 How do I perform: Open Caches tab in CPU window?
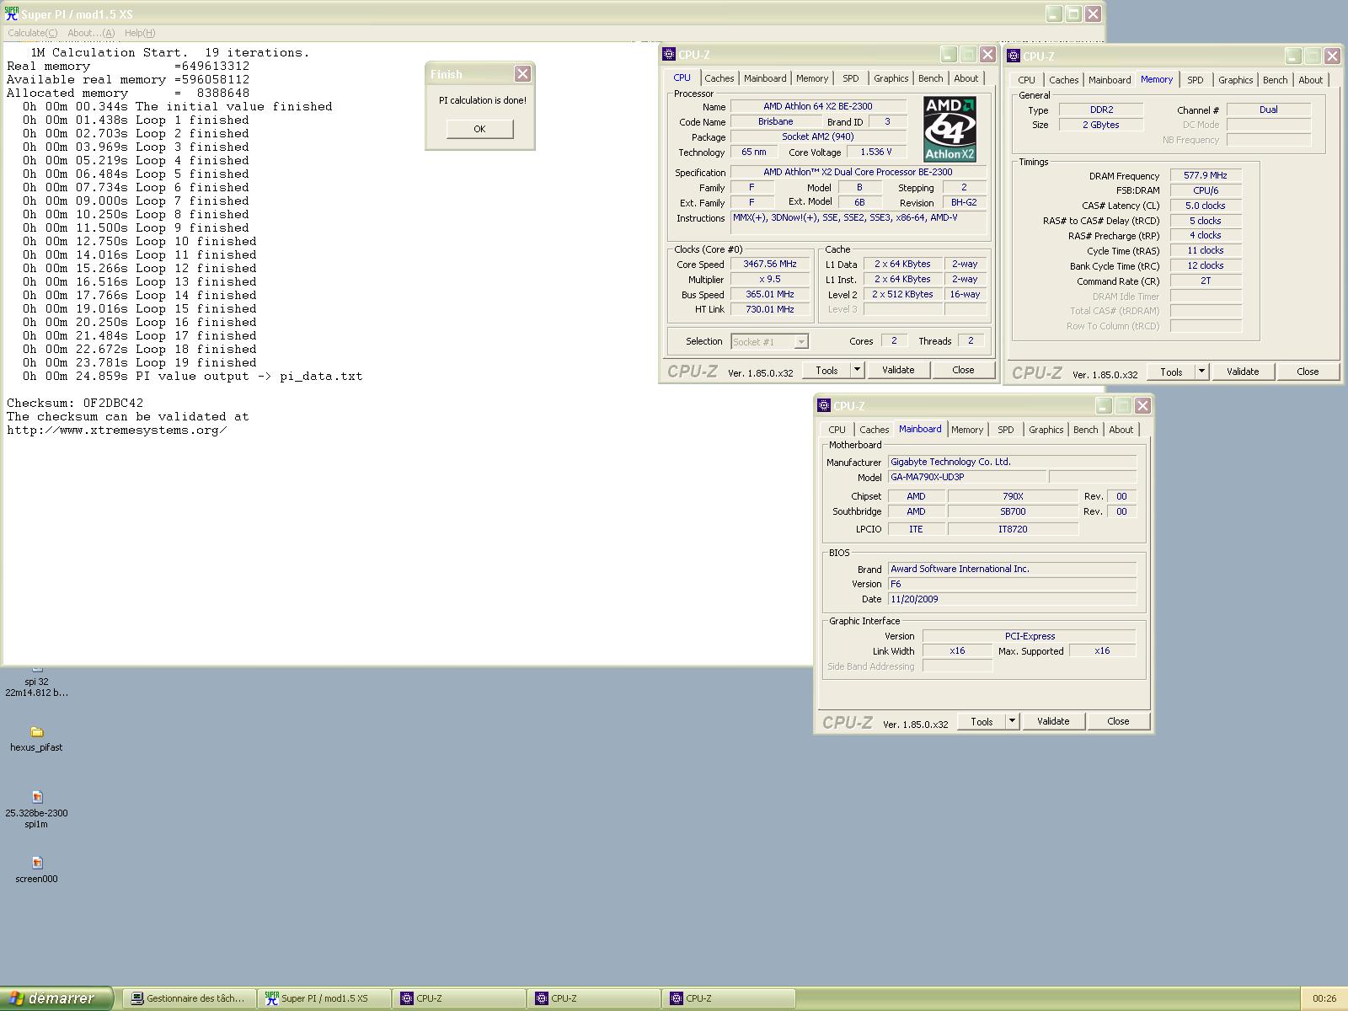(x=719, y=78)
